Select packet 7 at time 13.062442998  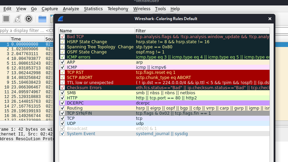point(27,73)
